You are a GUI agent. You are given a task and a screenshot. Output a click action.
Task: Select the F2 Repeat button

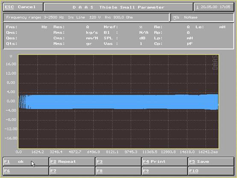coord(72,162)
